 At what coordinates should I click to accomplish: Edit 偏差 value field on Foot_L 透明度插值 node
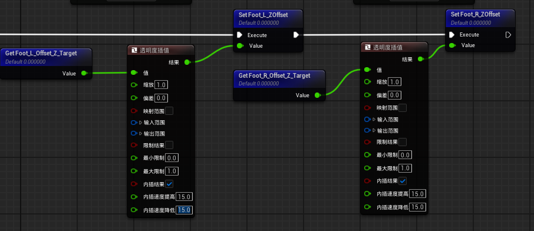(x=161, y=98)
